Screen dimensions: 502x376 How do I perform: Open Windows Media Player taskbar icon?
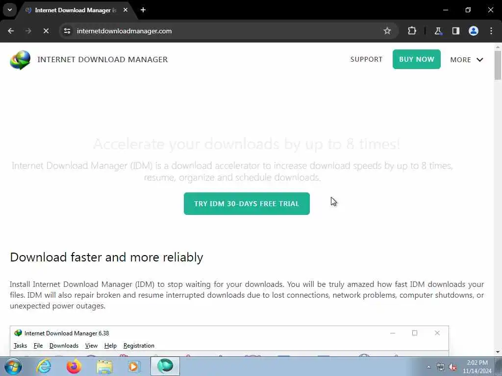pos(134,366)
